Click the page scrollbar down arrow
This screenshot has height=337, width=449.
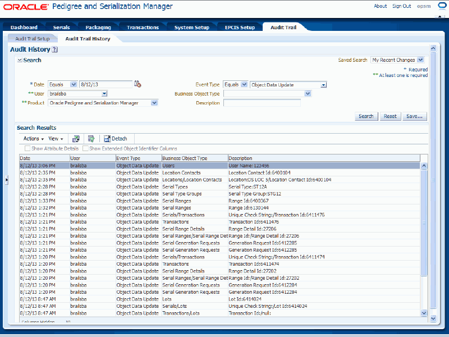433,318
